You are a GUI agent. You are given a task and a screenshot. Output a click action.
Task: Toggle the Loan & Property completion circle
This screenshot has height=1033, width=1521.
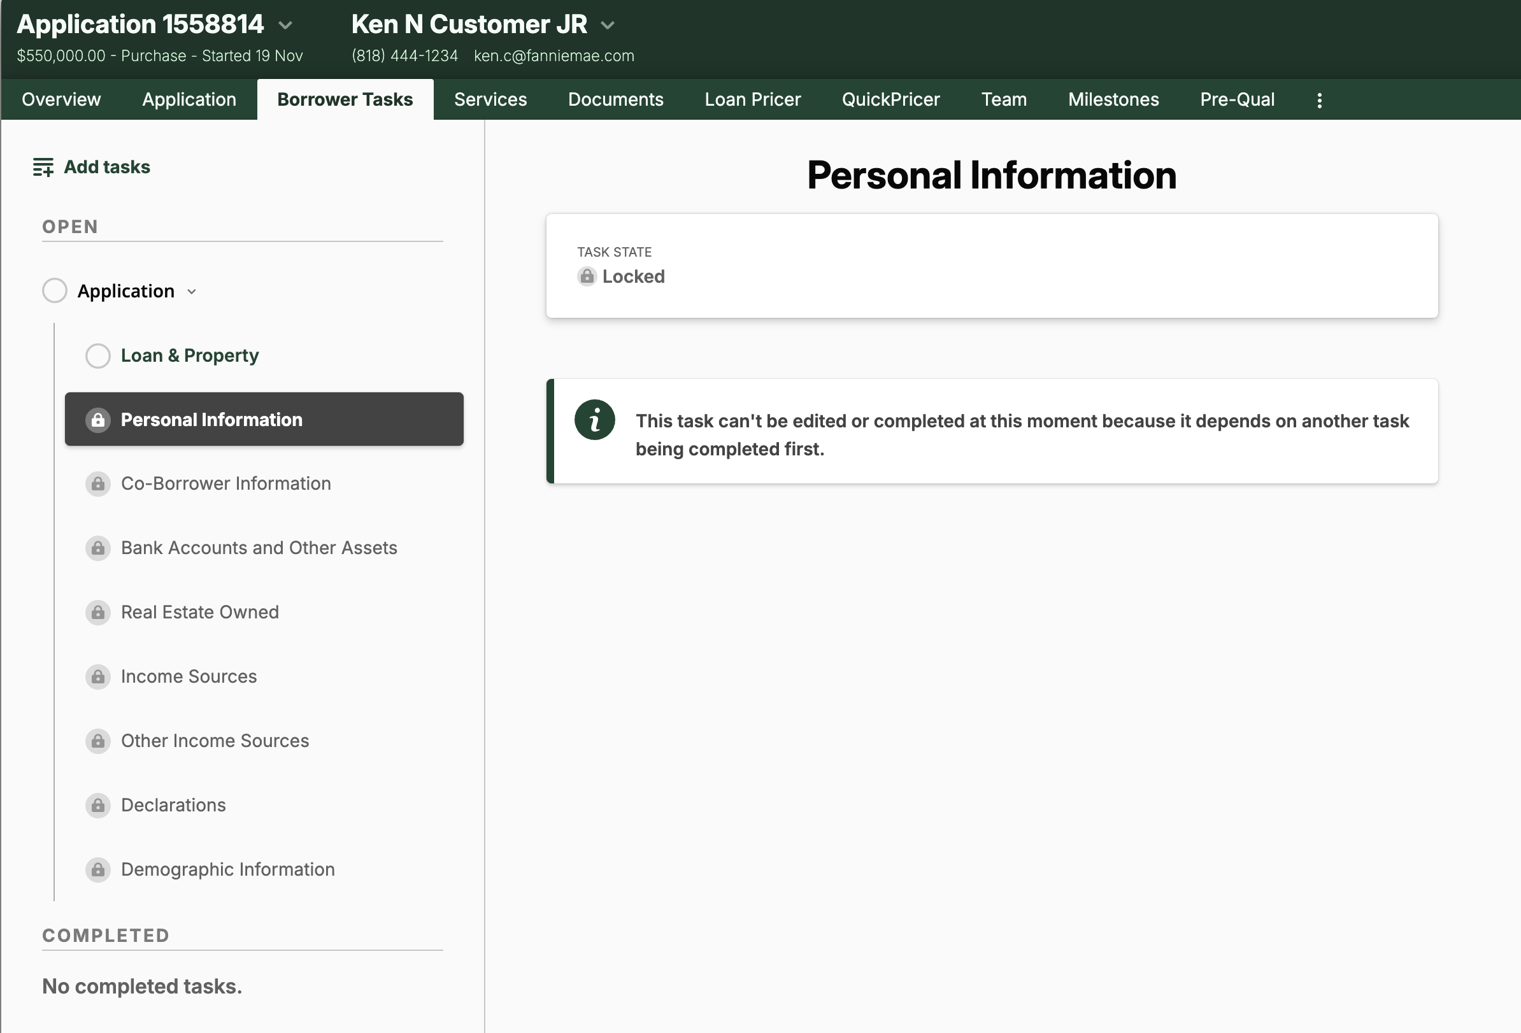pos(97,356)
